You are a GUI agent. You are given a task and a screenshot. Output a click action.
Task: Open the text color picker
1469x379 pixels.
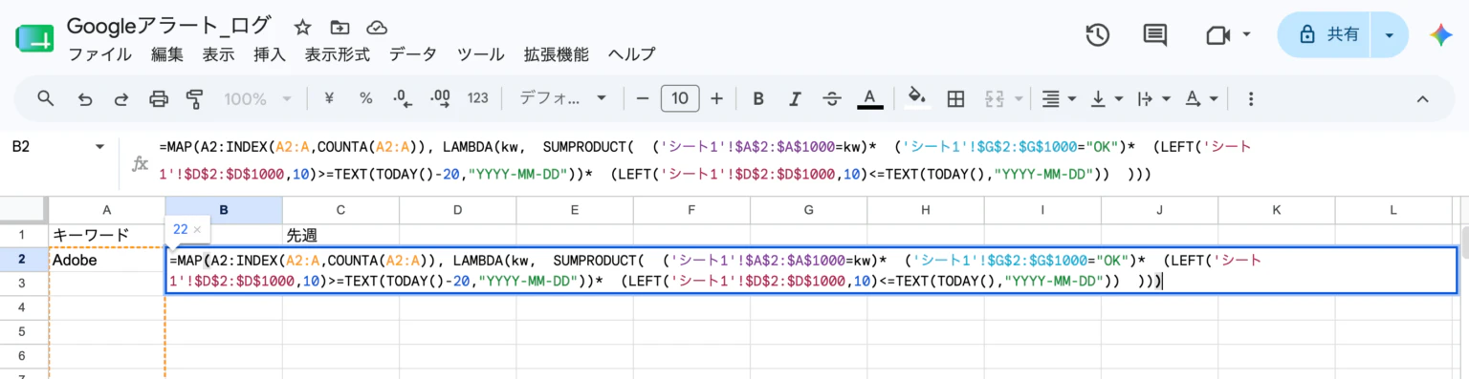[868, 98]
